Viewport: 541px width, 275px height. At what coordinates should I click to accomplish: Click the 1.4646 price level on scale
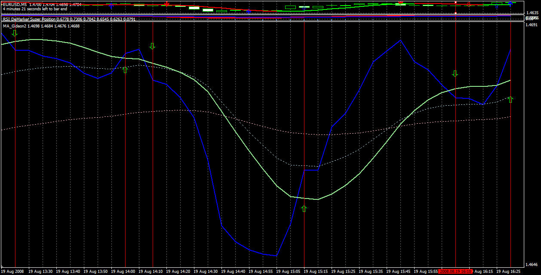coord(531,264)
